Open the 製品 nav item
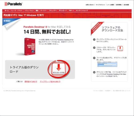Screen dimensions: 134x116 37,10
